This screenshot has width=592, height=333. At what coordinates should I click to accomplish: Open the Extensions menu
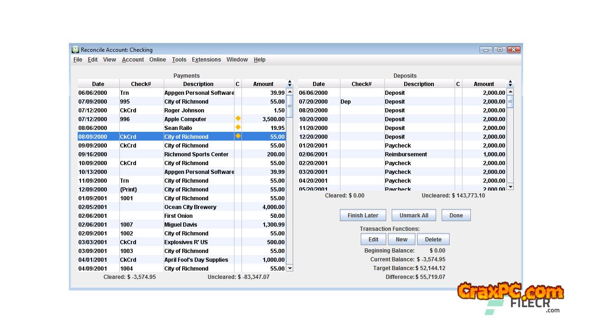coord(206,60)
